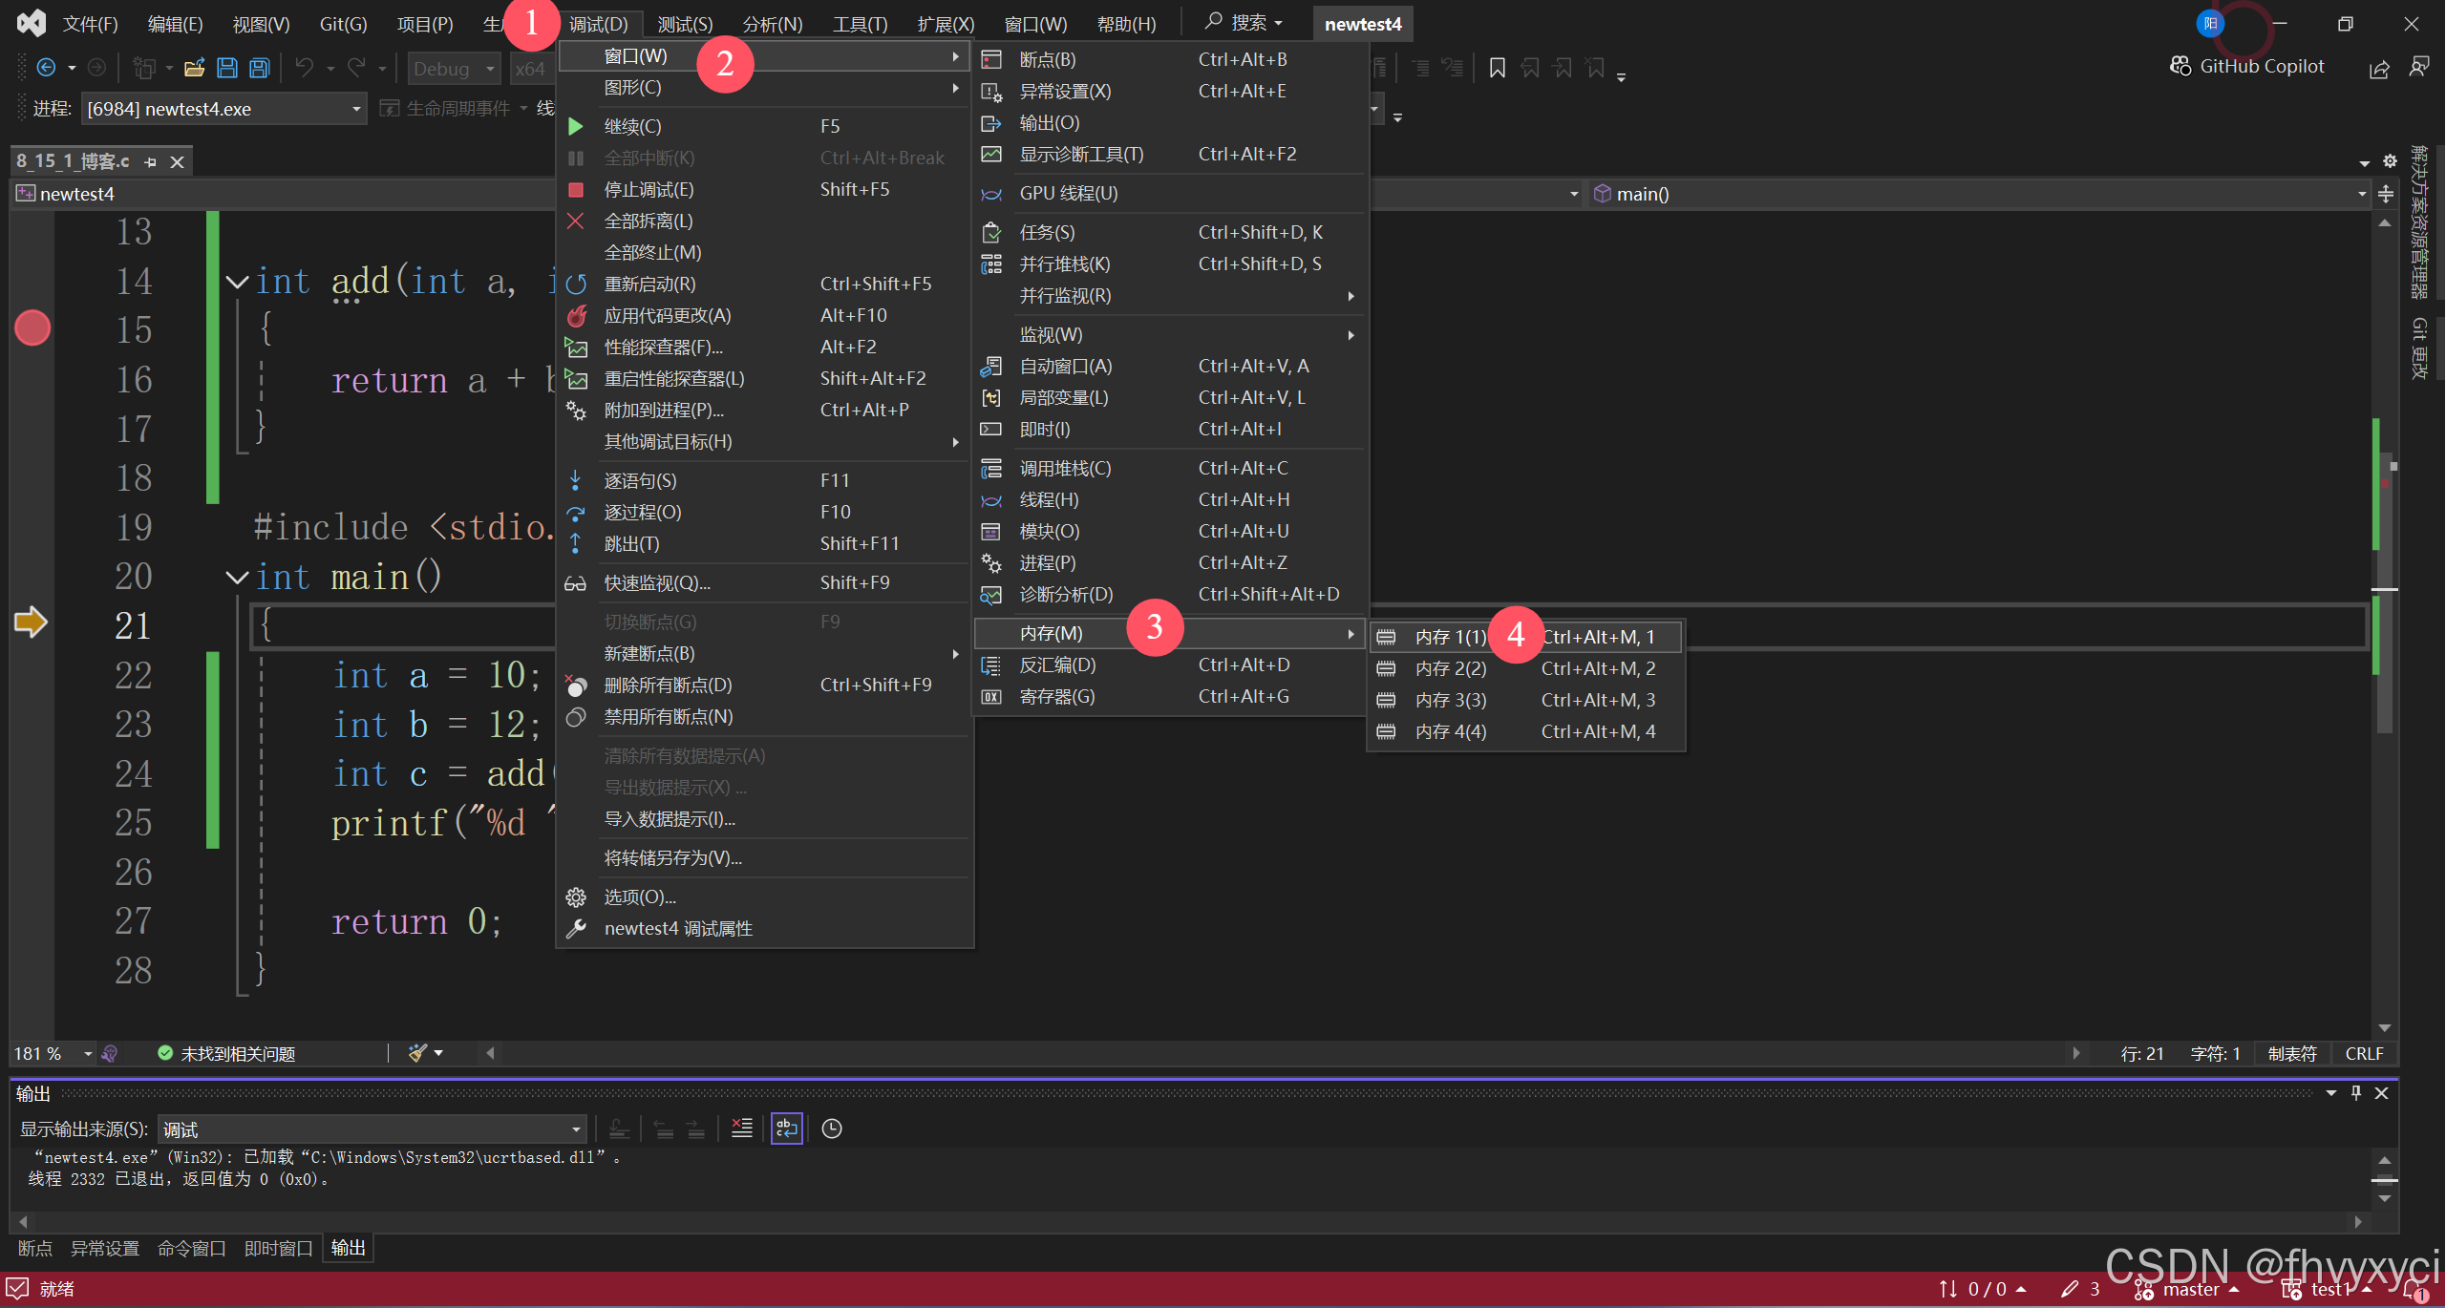This screenshot has width=2446, height=1308.
Task: Show Diagnostic Tools (显示诊断工具)
Action: 1170,154
